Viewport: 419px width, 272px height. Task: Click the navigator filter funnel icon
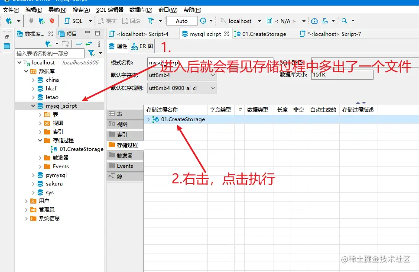pyautogui.click(x=92, y=53)
